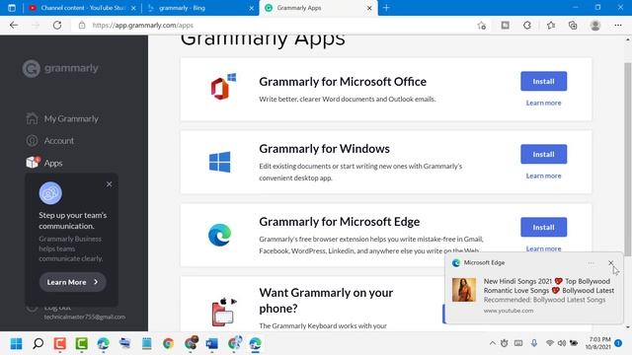Image resolution: width=632 pixels, height=355 pixels.
Task: Close the grammarly - Bing tab
Action: (x=251, y=8)
